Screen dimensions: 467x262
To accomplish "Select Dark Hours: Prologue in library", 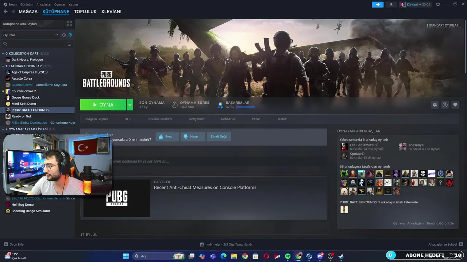I will [27, 60].
